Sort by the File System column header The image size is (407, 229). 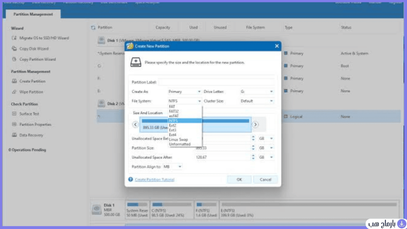point(256,27)
